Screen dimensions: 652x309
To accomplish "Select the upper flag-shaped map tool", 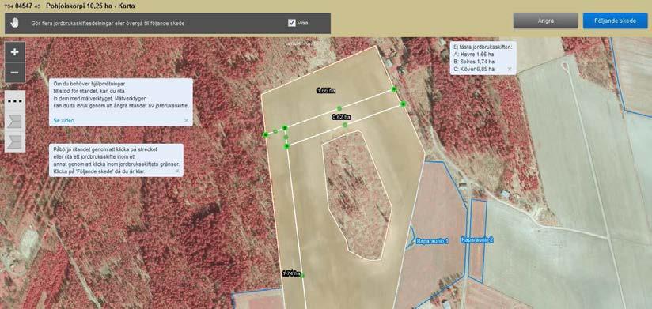I will [14, 122].
